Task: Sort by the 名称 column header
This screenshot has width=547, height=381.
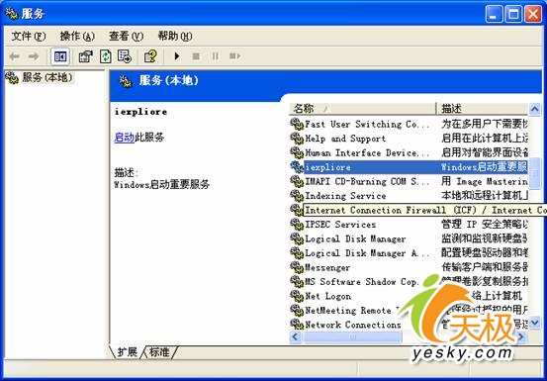Action: [x=362, y=109]
